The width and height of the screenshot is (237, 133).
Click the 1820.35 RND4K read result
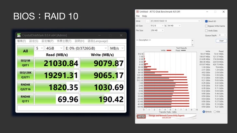click(x=57, y=87)
